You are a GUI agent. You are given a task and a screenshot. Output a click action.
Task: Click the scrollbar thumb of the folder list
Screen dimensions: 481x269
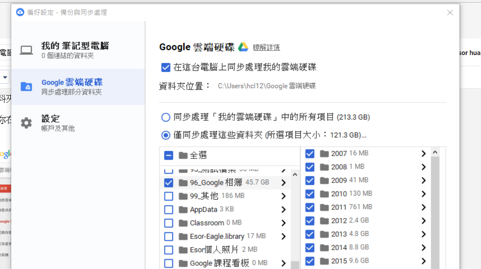point(295,265)
